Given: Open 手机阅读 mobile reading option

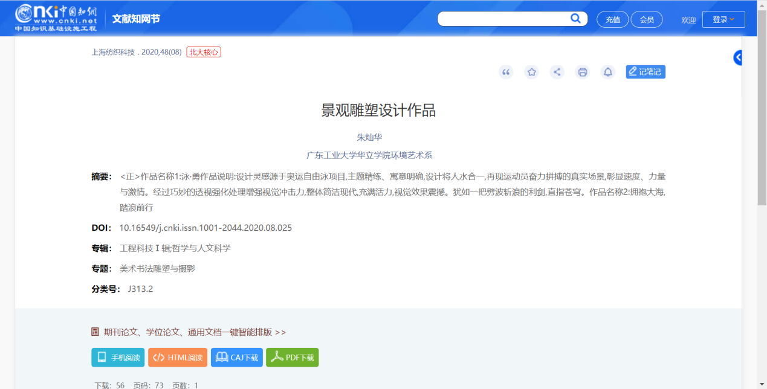Looking at the screenshot, I should click(x=118, y=357).
